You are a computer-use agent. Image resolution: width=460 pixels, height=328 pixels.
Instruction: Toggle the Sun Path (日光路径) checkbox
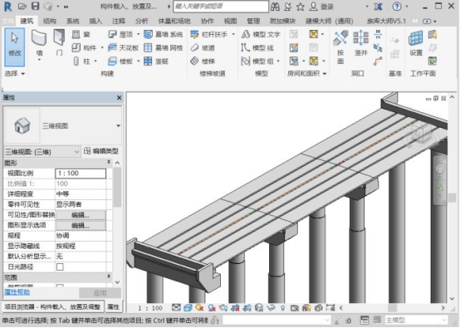point(60,267)
